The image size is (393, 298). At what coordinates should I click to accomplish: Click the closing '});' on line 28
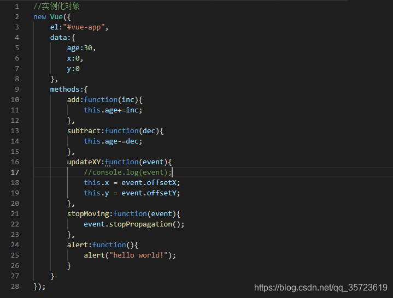click(x=39, y=287)
